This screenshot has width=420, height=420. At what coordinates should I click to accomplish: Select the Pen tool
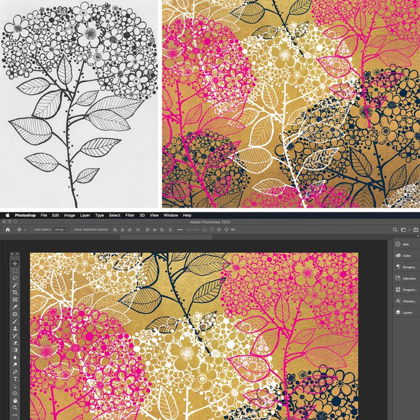(15, 372)
